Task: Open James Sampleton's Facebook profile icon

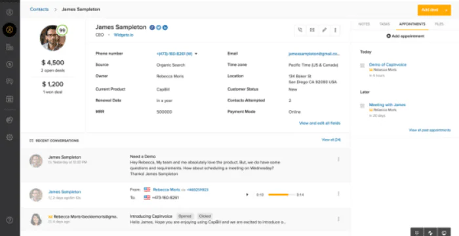Action: 152,28
